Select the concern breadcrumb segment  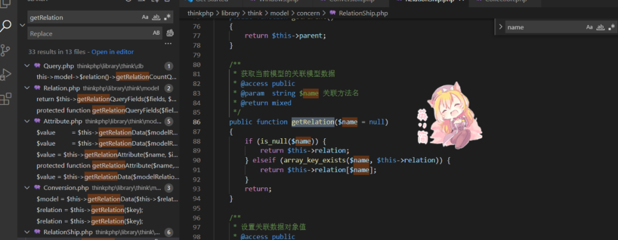pyautogui.click(x=308, y=13)
